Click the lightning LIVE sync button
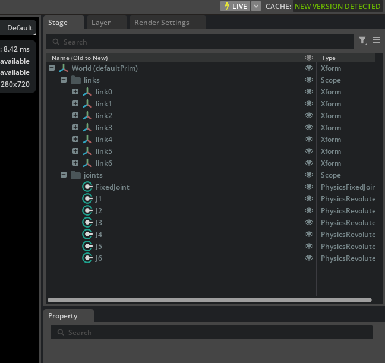 coord(235,6)
